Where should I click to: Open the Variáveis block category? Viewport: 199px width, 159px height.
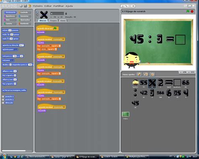[x=25, y=23]
